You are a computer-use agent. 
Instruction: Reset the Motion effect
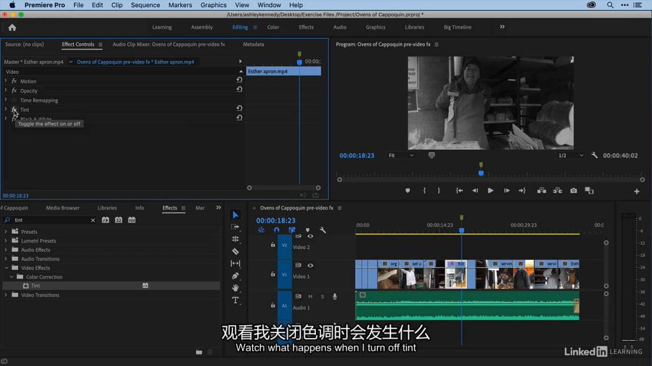239,79
